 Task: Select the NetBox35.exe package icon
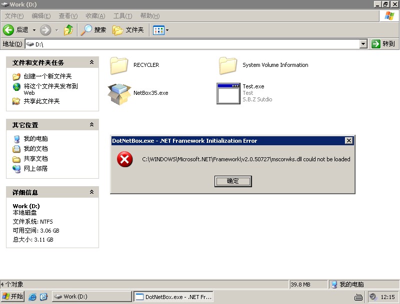[x=119, y=94]
